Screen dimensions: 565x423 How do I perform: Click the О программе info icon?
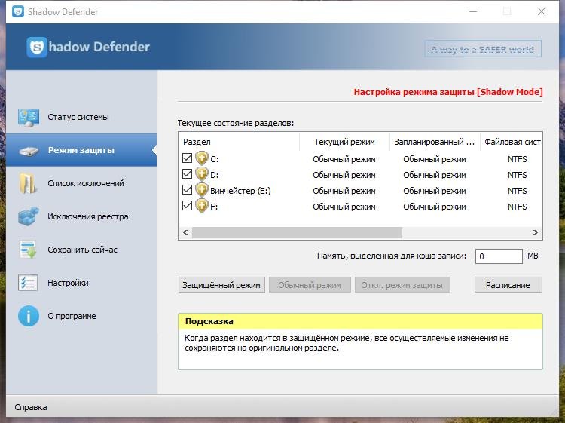(29, 316)
